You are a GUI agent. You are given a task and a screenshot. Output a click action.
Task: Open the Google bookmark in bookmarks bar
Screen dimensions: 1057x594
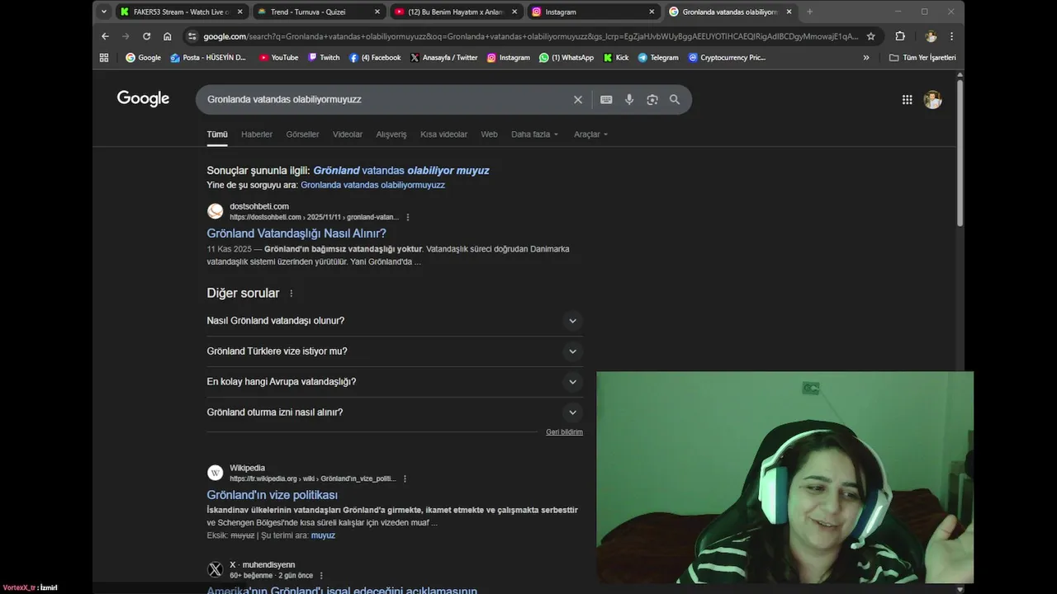point(143,58)
